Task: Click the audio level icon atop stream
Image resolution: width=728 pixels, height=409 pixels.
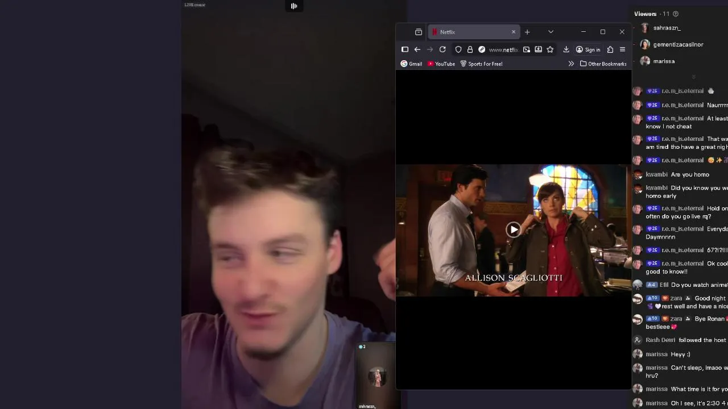Action: coord(294,6)
